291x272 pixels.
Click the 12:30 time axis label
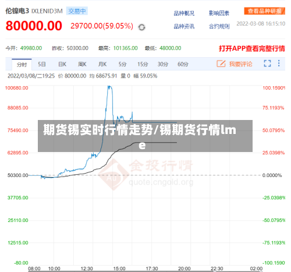click(87, 269)
